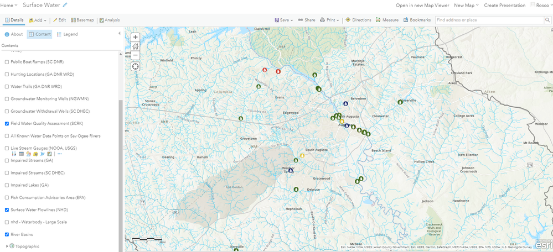Click the map zoom in plus button
Image resolution: width=553 pixels, height=252 pixels.
136,37
